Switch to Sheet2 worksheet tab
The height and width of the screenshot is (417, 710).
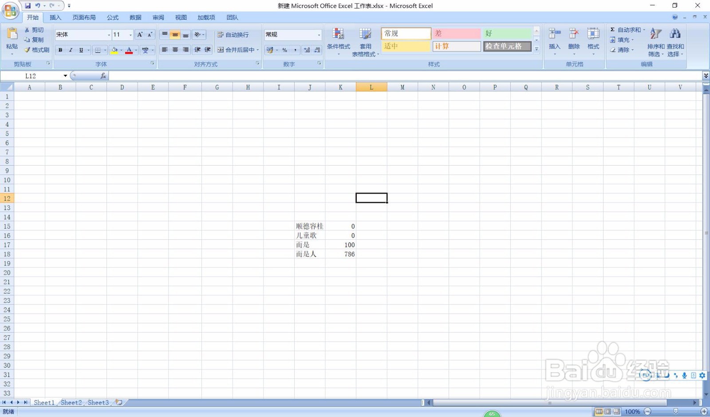(x=71, y=402)
